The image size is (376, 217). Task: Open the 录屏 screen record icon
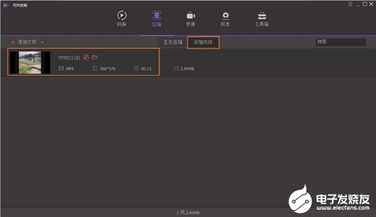(191, 16)
